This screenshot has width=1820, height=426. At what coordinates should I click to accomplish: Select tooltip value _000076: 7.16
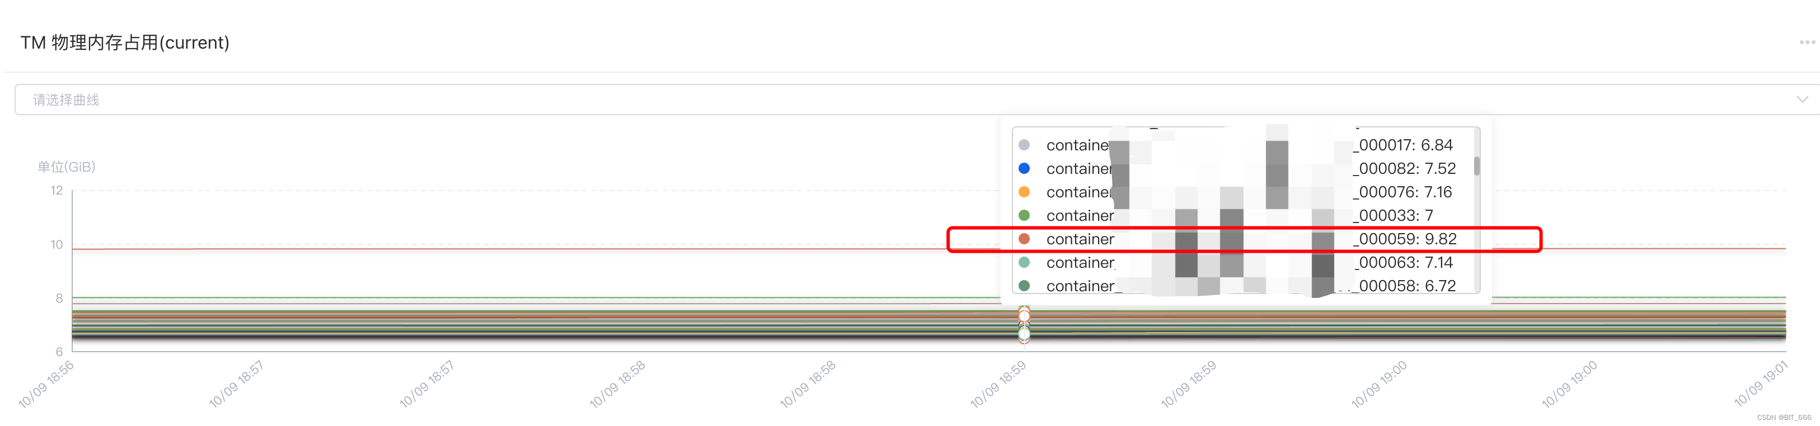1402,192
